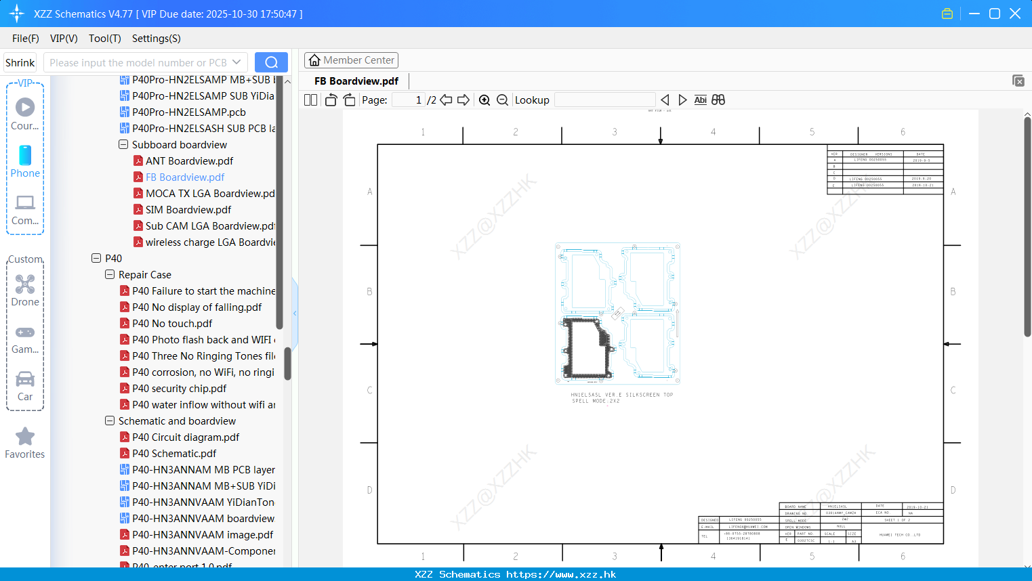Rotate page counterclockwise

tap(331, 100)
